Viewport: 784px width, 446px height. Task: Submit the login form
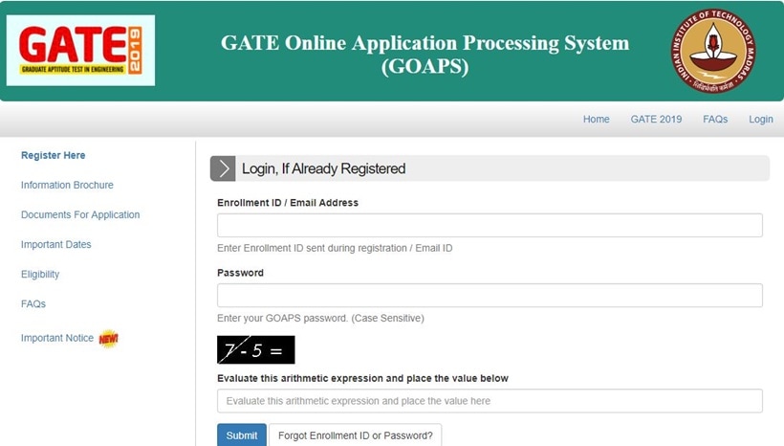(242, 435)
